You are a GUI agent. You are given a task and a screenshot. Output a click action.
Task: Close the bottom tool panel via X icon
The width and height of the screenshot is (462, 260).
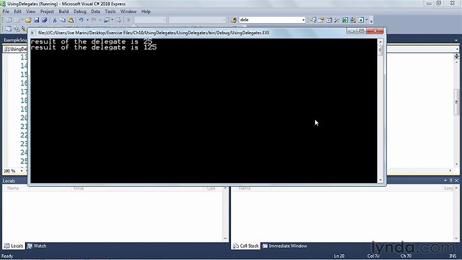pos(457,180)
